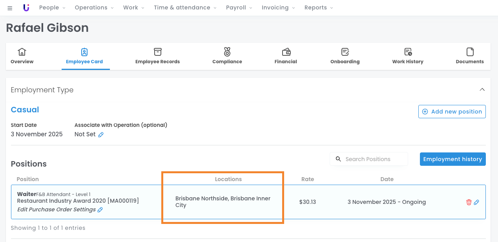Open Employment history
Image resolution: width=498 pixels, height=242 pixels.
click(452, 159)
